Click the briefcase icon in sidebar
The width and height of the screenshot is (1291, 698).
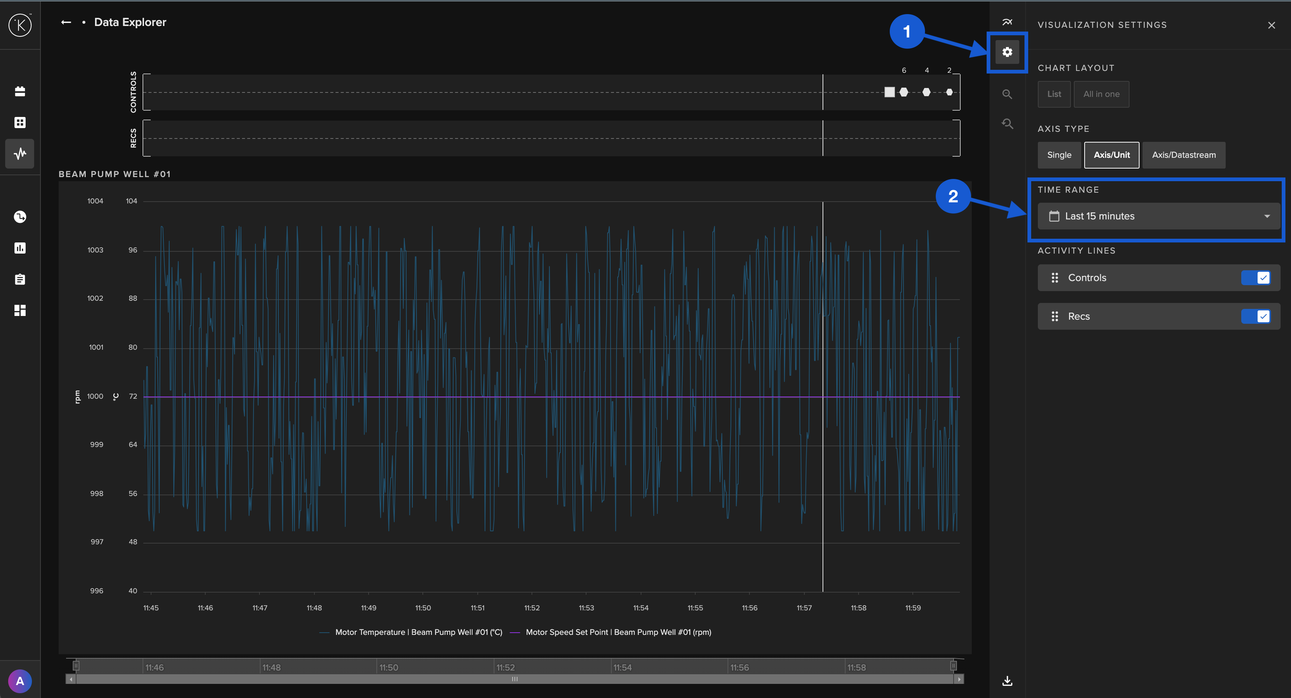click(20, 91)
